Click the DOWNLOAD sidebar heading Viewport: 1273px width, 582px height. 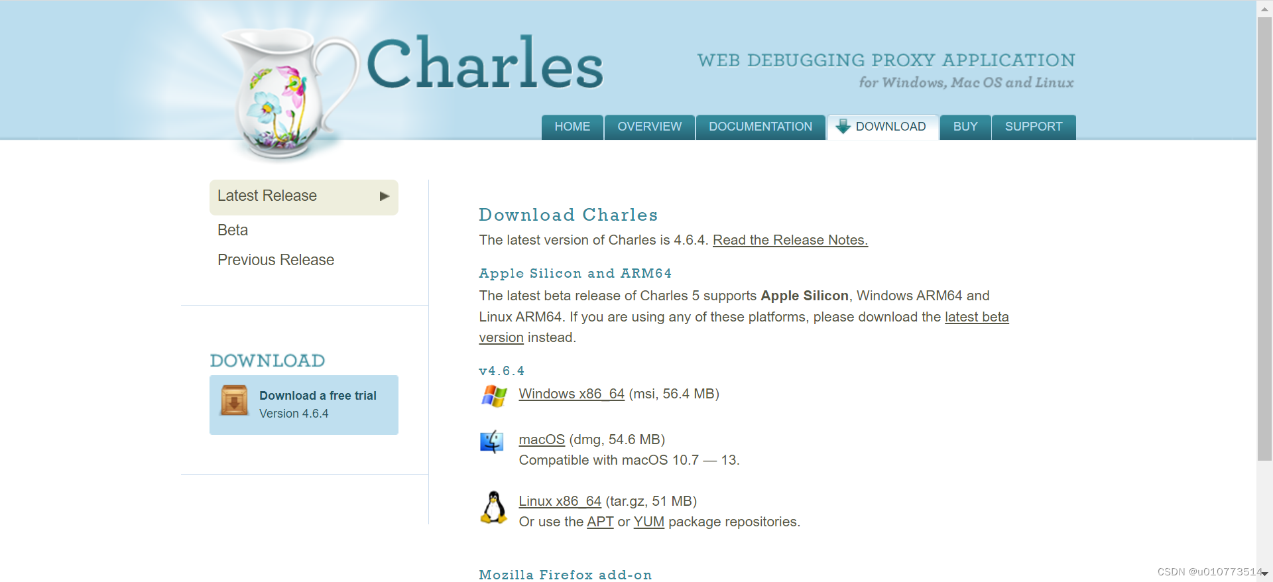(267, 361)
